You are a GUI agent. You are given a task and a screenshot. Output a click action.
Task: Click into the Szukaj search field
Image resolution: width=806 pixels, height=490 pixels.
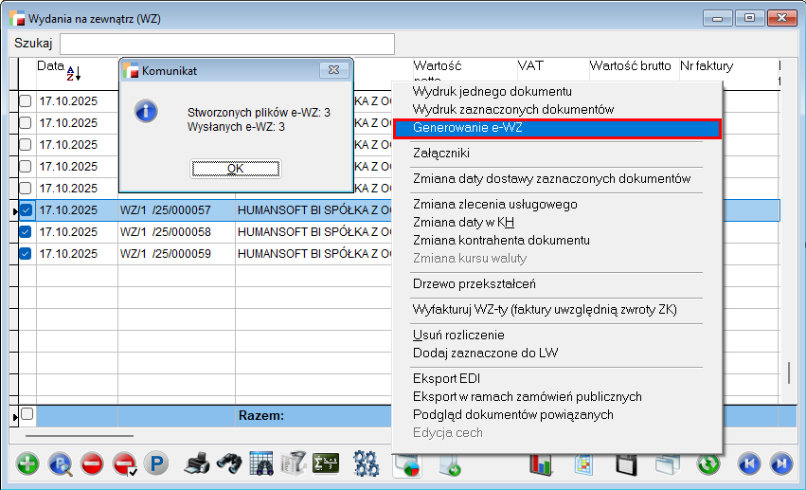(x=227, y=44)
